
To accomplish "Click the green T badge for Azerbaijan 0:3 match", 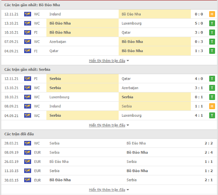I will coord(212,42).
